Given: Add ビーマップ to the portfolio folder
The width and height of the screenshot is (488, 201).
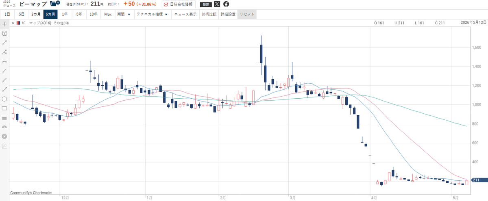Looking at the screenshot, I should tap(55, 4).
